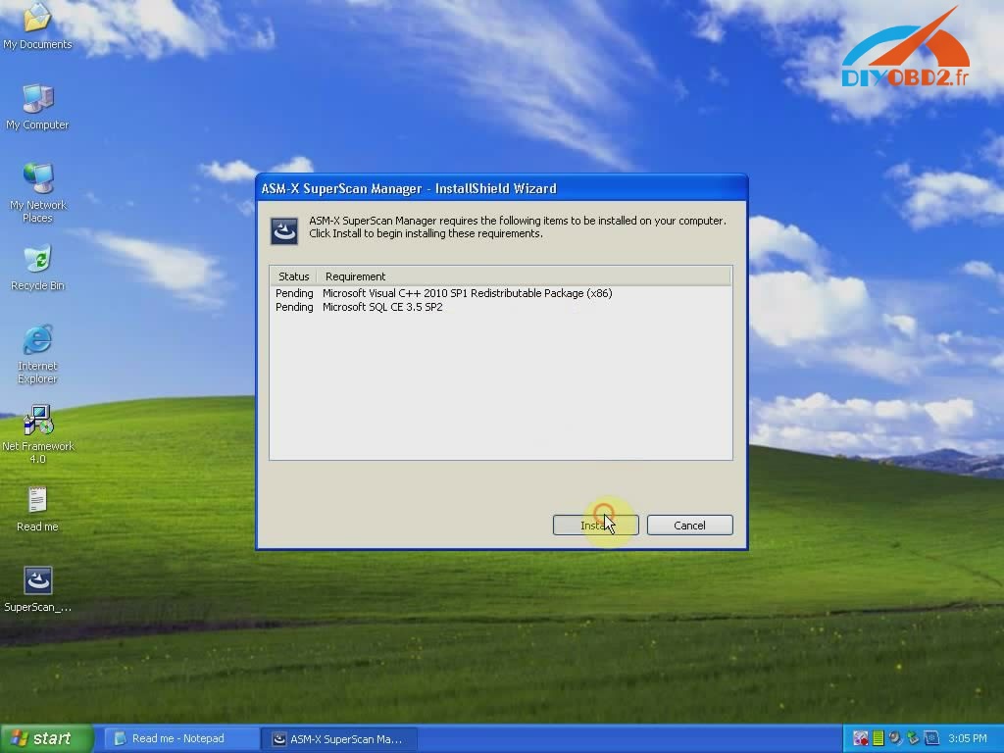The width and height of the screenshot is (1004, 753).
Task: Open the Read me file on the desktop
Action: (36, 500)
